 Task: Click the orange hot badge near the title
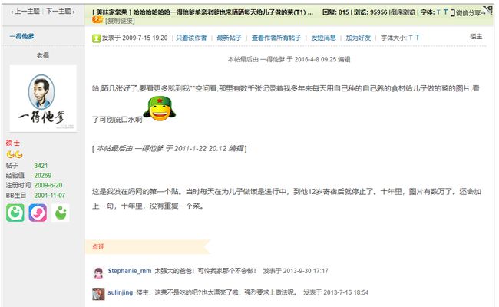point(97,20)
